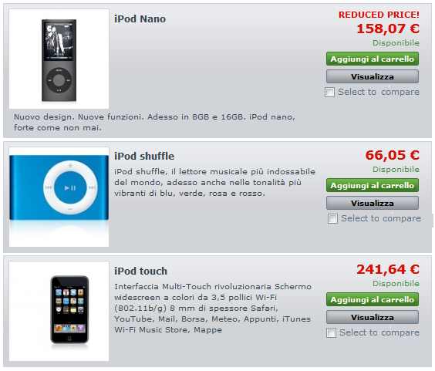Click the 158,07 € reduced price
435x371 pixels.
coord(388,29)
